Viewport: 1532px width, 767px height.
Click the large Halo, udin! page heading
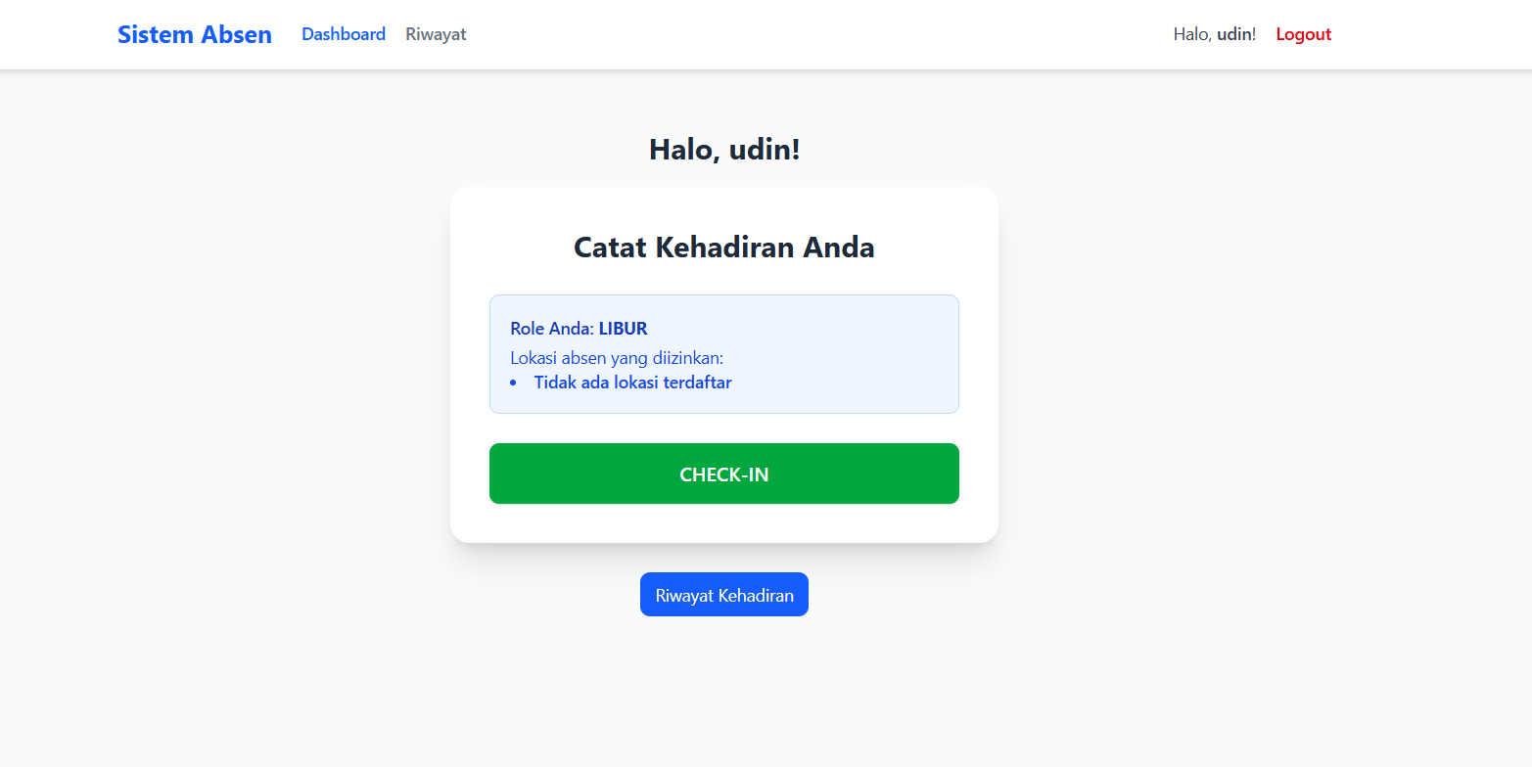click(724, 150)
